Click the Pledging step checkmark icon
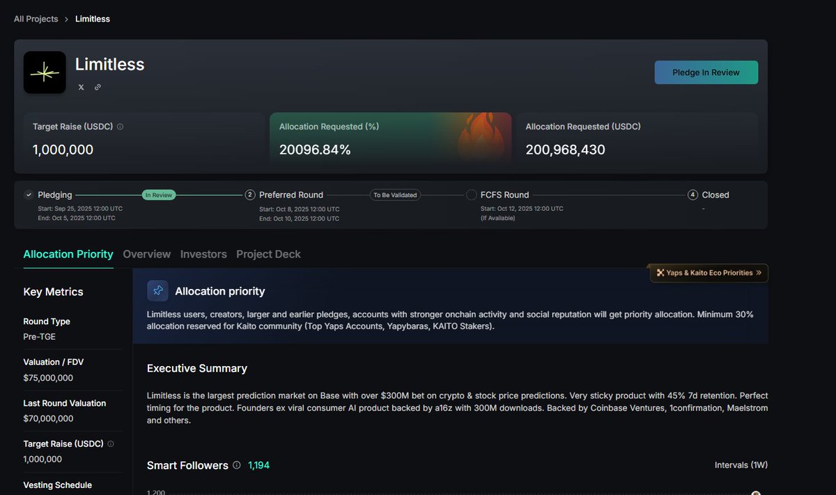 click(x=29, y=195)
